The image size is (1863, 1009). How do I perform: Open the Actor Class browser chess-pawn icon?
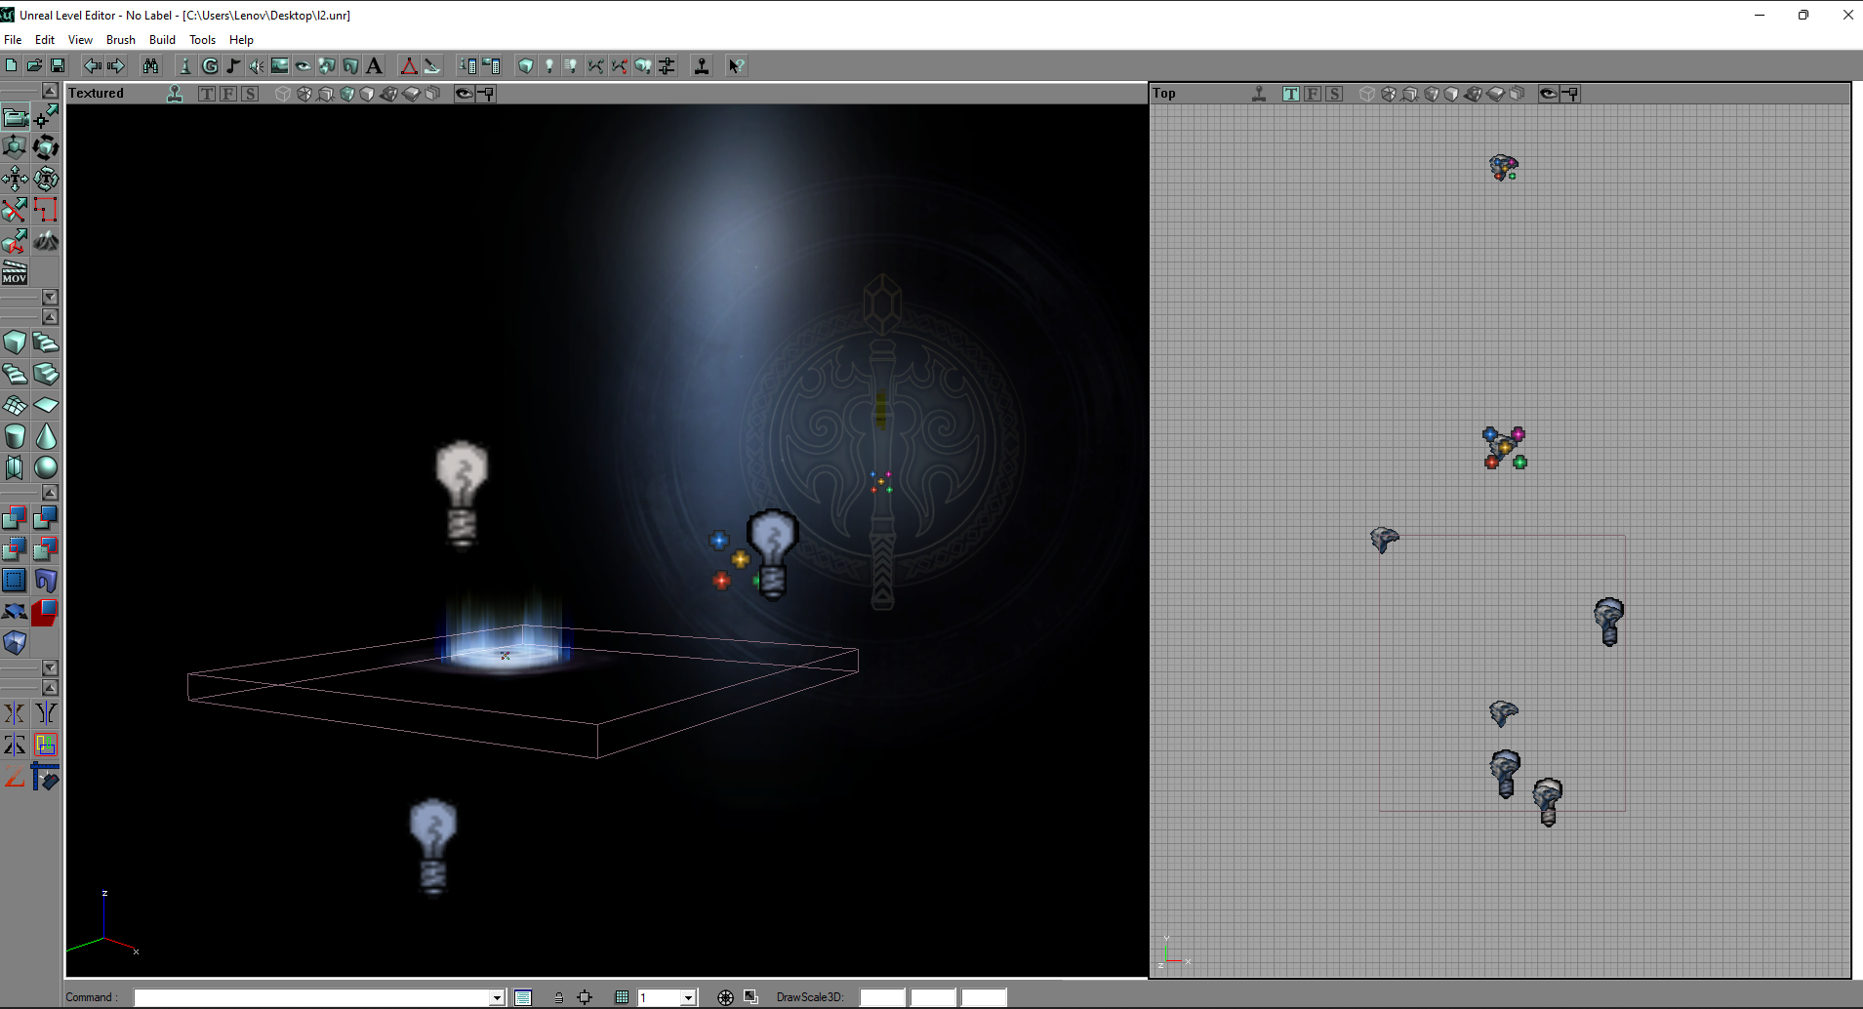185,65
